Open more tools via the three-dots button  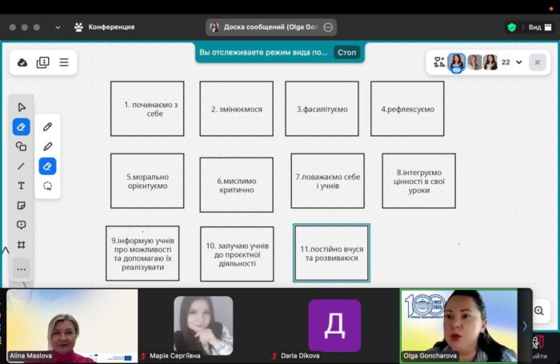pyautogui.click(x=22, y=269)
